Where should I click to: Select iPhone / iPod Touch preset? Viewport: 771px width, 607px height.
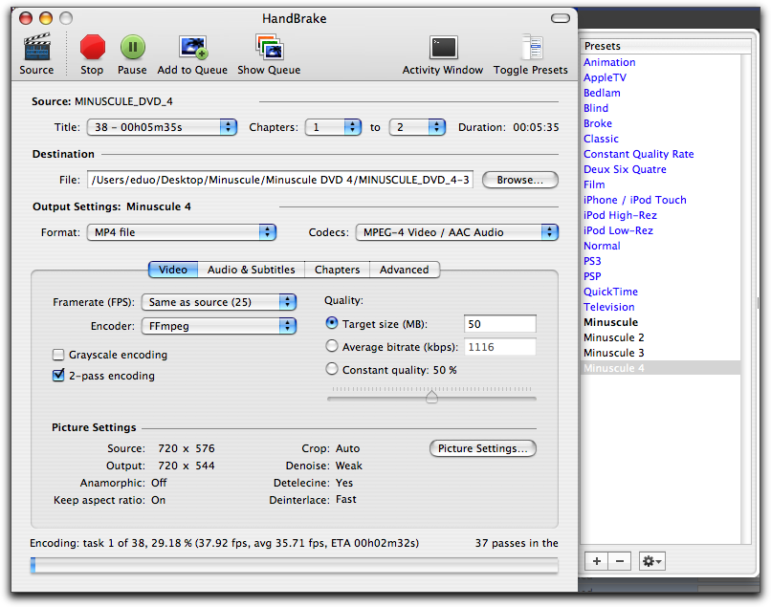[660, 200]
